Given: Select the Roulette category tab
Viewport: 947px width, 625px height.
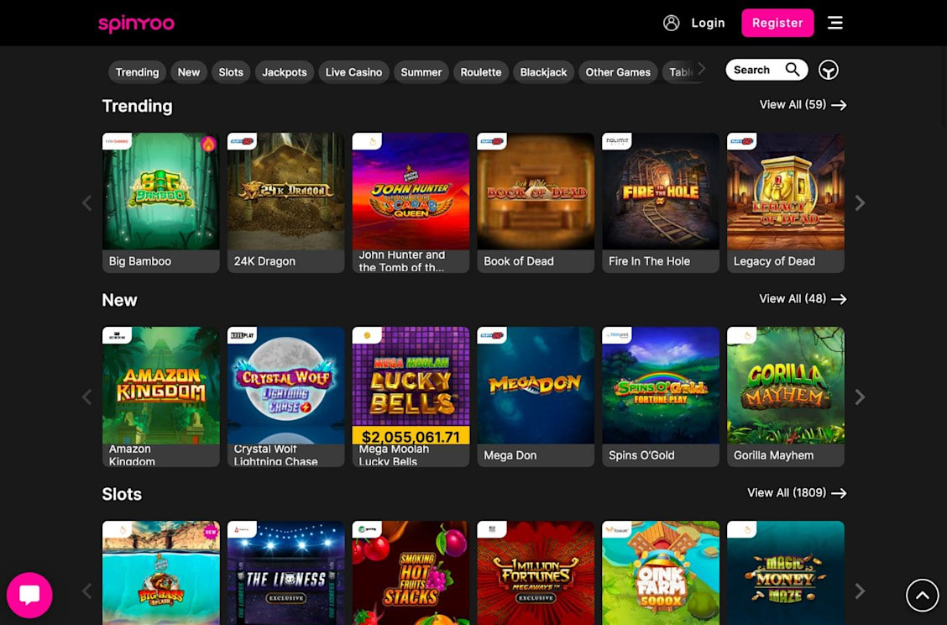Looking at the screenshot, I should [x=481, y=72].
